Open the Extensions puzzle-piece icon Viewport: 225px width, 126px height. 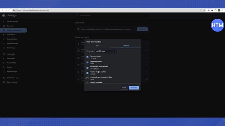click(212, 10)
